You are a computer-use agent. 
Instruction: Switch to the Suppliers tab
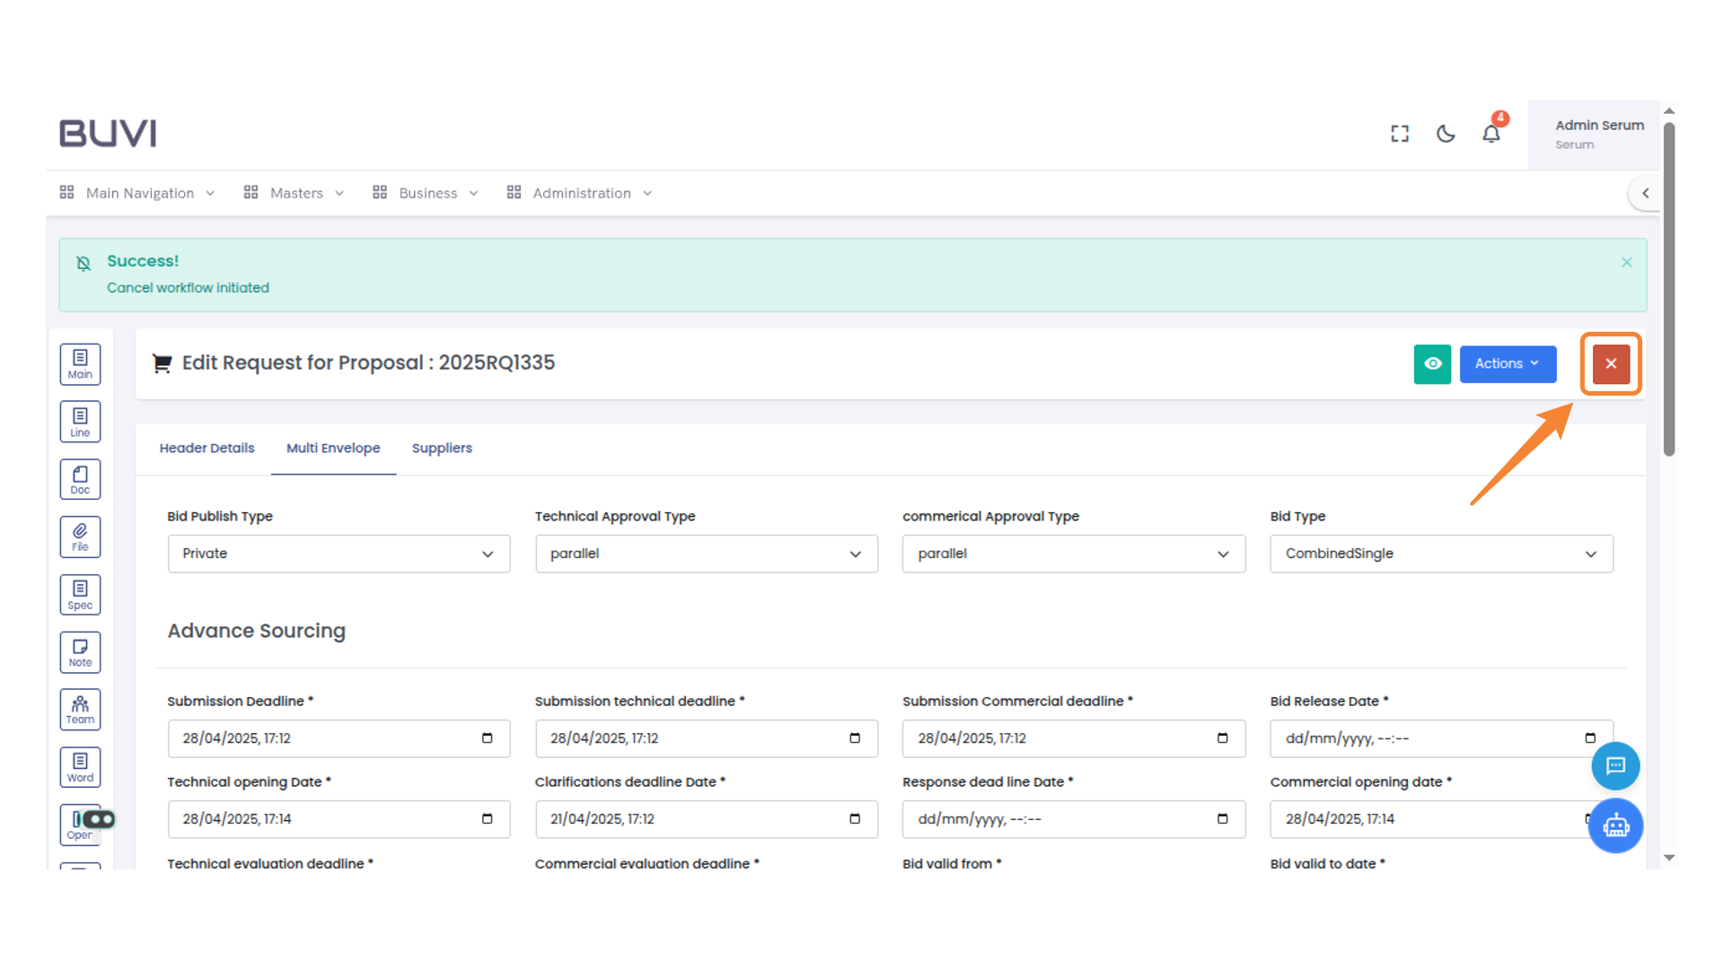click(x=441, y=448)
